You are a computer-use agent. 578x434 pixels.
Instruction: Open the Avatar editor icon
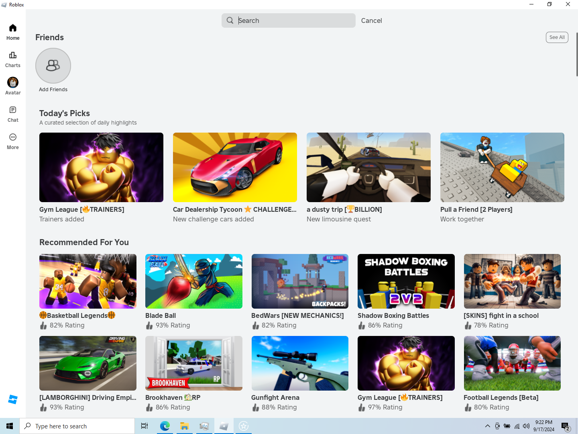point(13,82)
